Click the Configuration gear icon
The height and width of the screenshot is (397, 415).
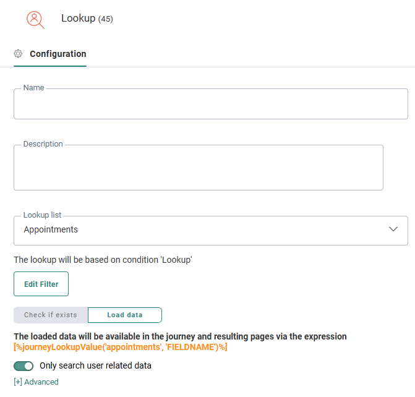coord(18,54)
